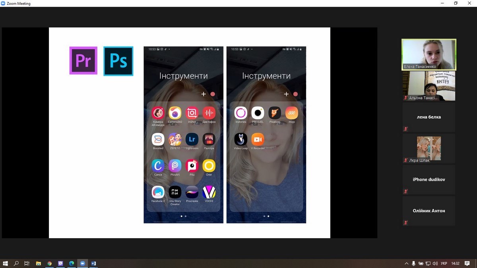The image size is (477, 268).
Task: Open the Zoom app in the taskbar
Action: [x=83, y=263]
